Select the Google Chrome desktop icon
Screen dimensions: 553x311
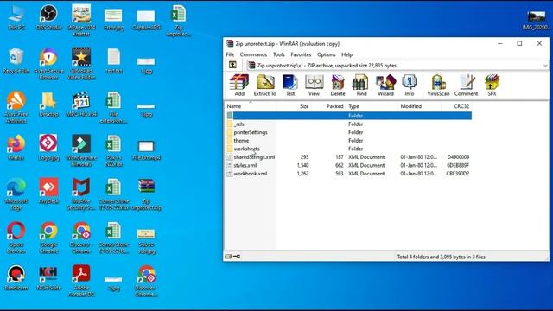coord(48,238)
